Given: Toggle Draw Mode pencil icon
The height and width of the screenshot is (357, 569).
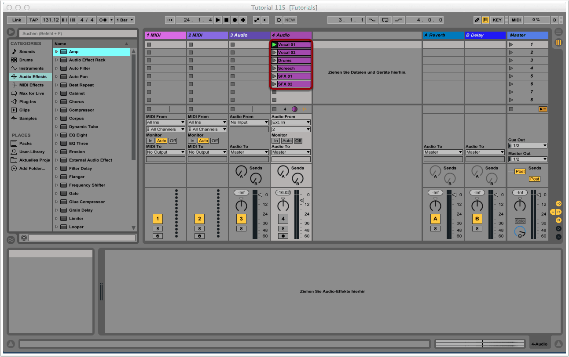Looking at the screenshot, I should click(x=477, y=20).
